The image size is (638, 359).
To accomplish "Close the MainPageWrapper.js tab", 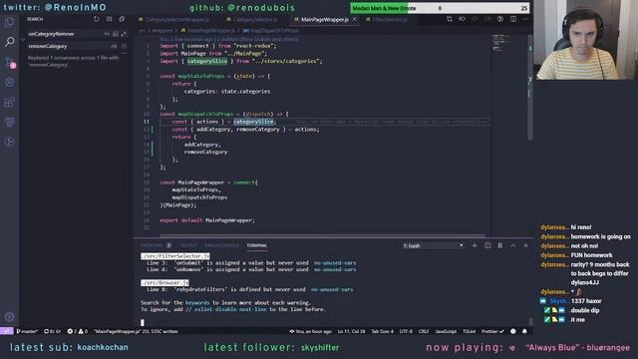I will [x=355, y=19].
